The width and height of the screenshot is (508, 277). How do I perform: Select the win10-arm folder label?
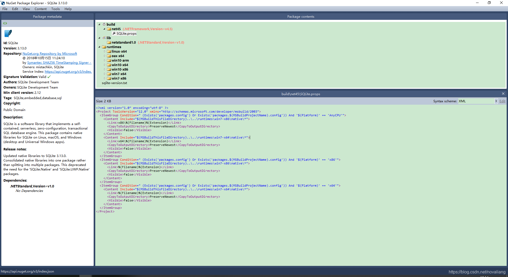coord(120,60)
